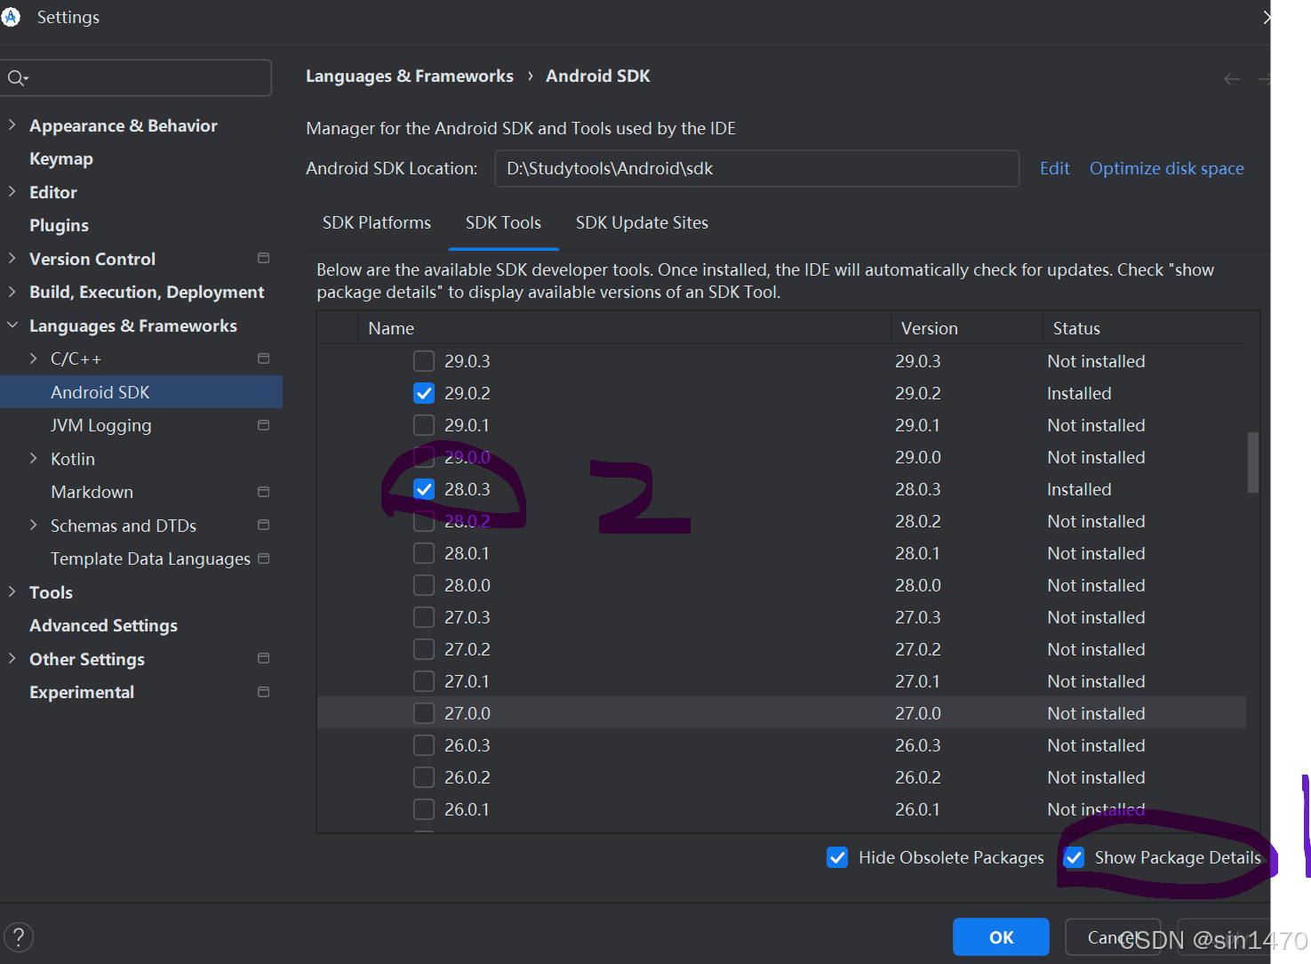The width and height of the screenshot is (1311, 964).
Task: Open Markdown settings page
Action: (x=92, y=492)
